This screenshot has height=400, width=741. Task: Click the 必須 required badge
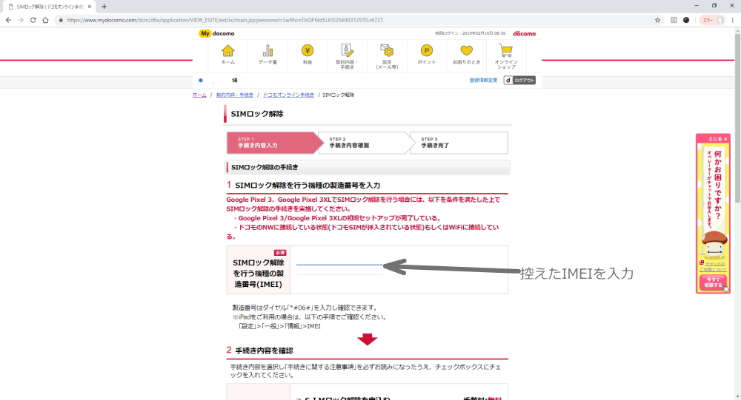coord(280,252)
